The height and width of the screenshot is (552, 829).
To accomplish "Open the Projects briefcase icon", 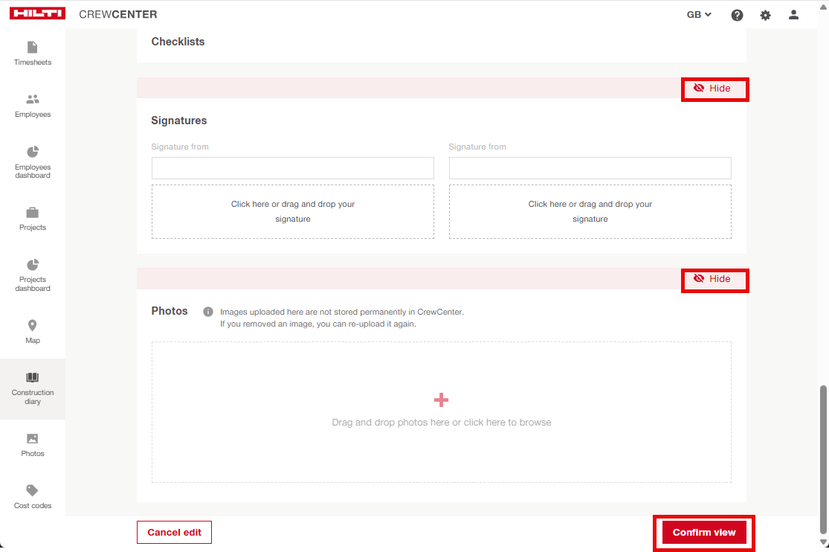I will tap(32, 213).
